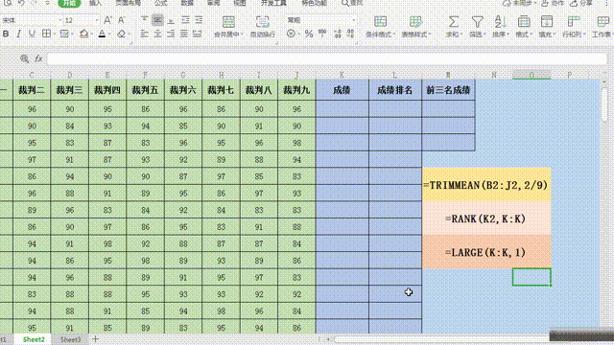The height and width of the screenshot is (345, 614).
Task: Toggle Bold formatting
Action: click(6, 34)
